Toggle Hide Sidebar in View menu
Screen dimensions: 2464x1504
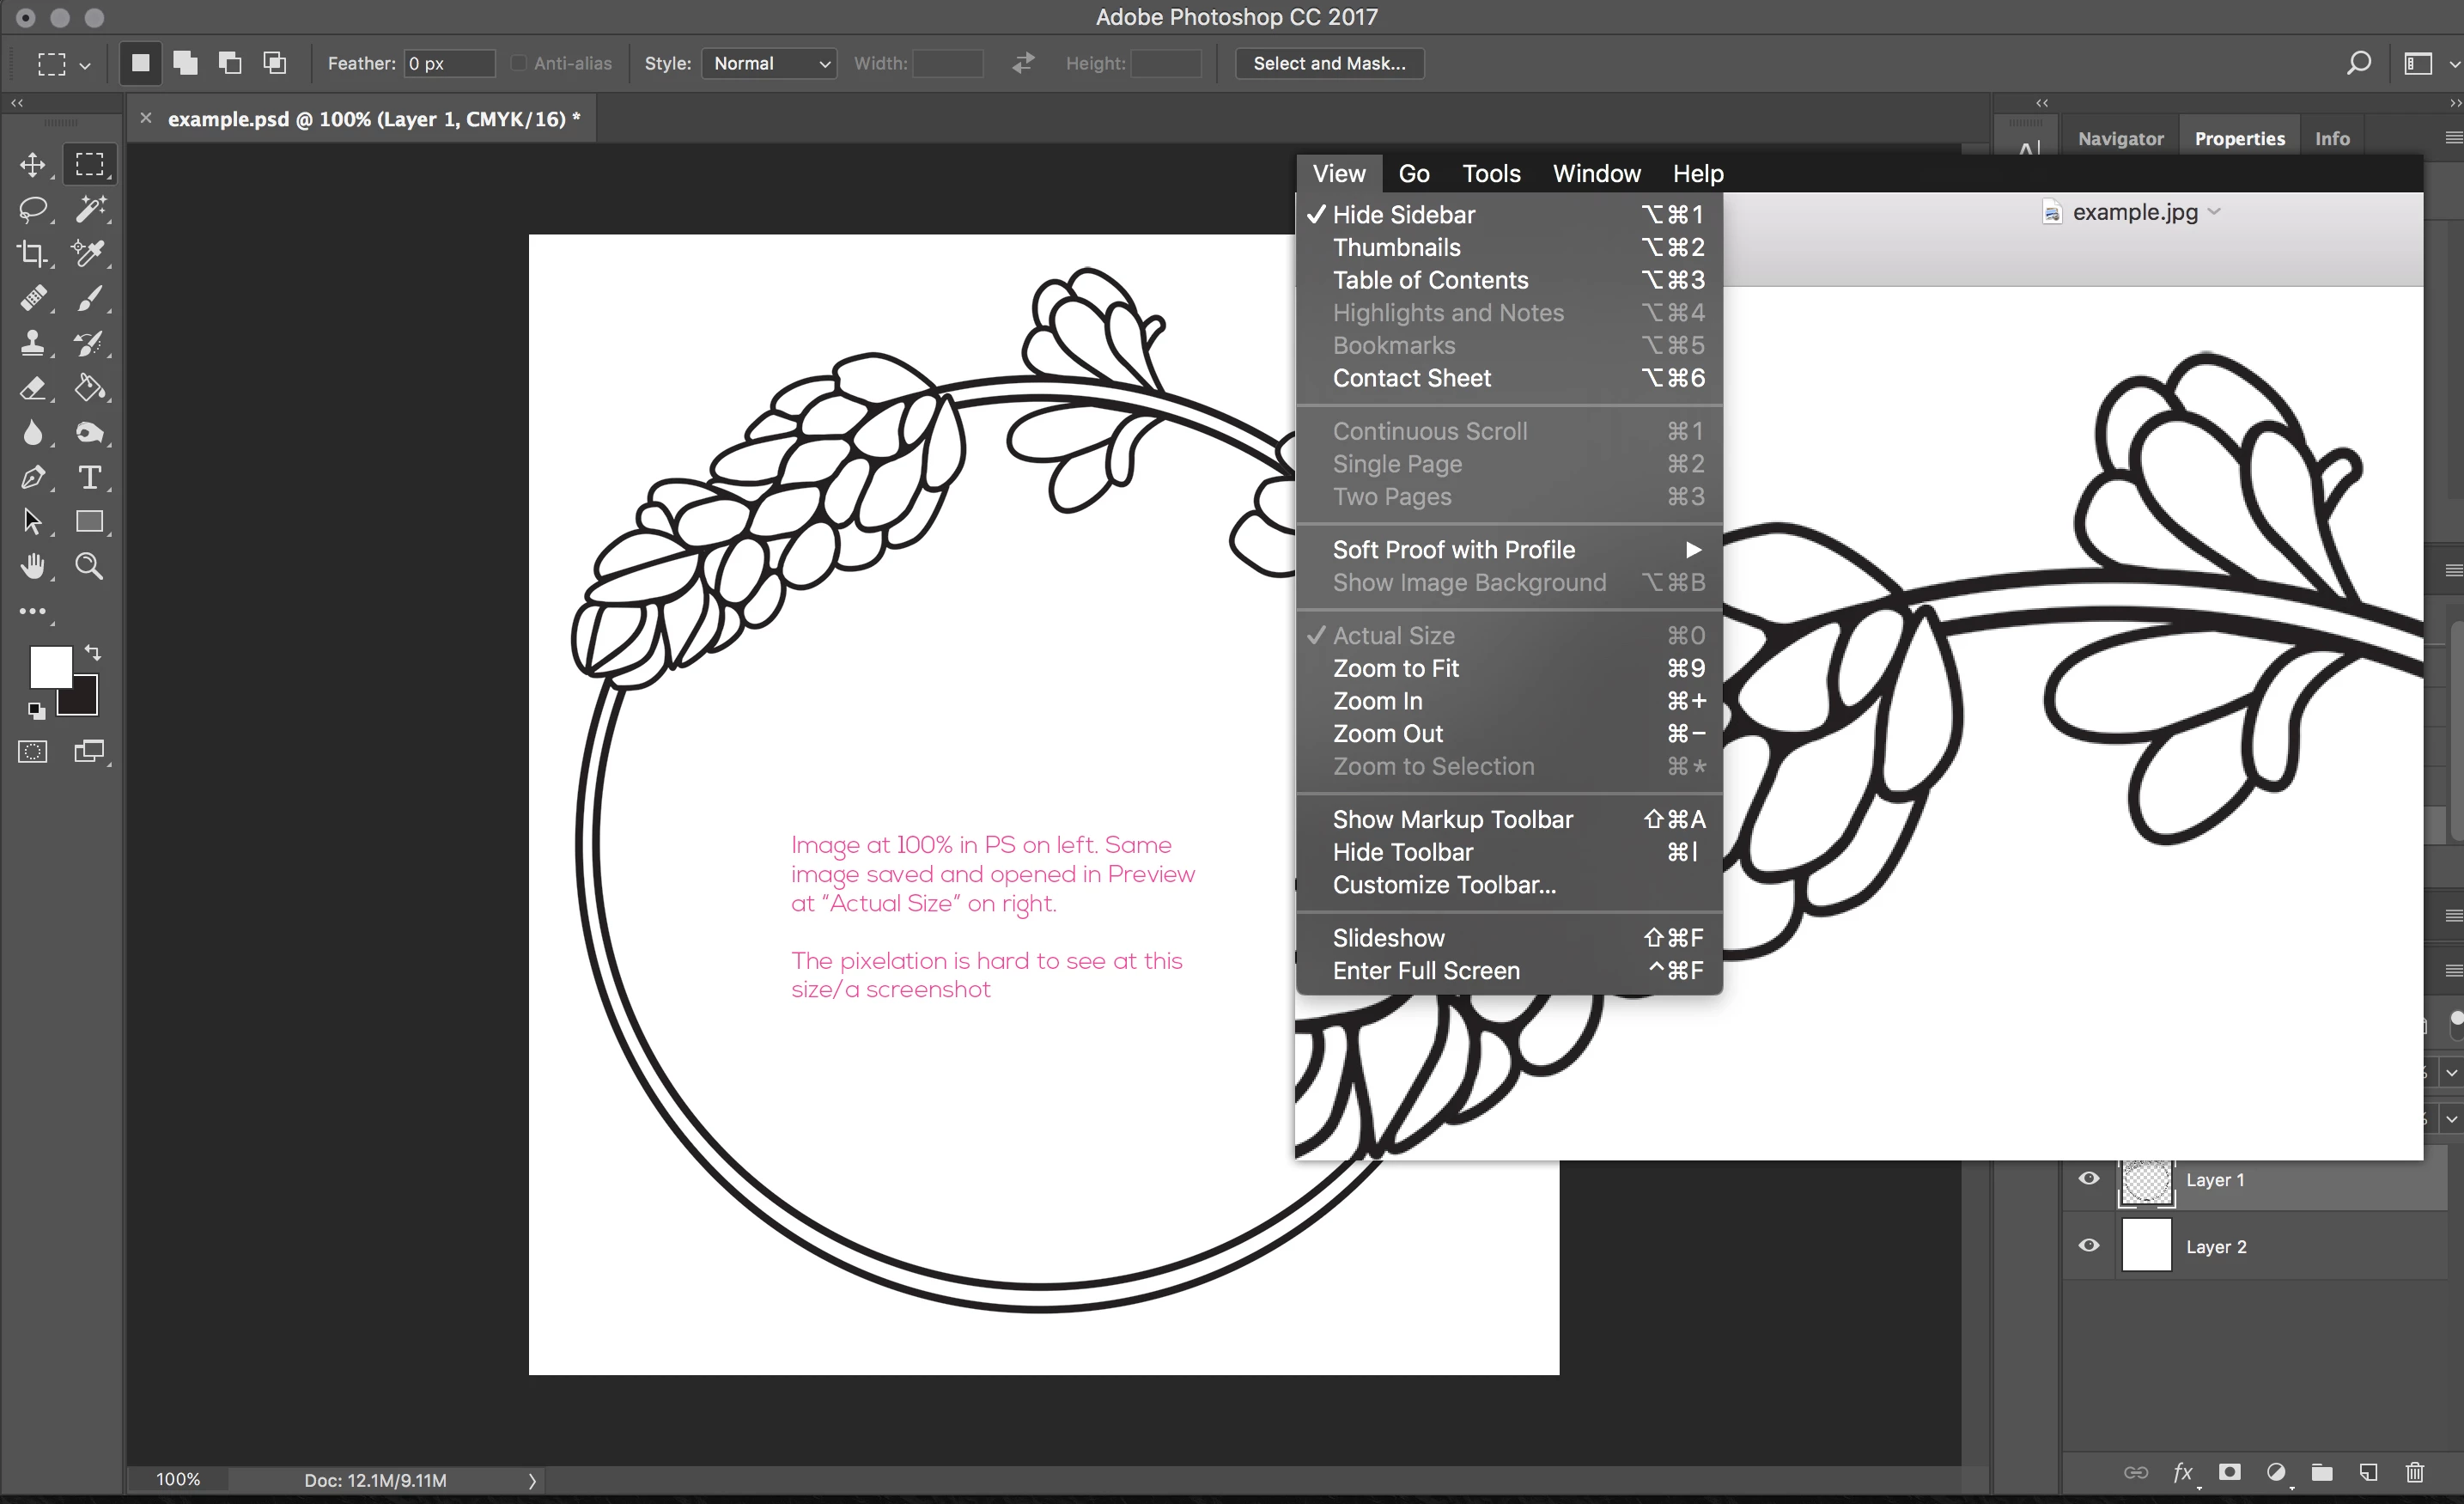pos(1403,215)
